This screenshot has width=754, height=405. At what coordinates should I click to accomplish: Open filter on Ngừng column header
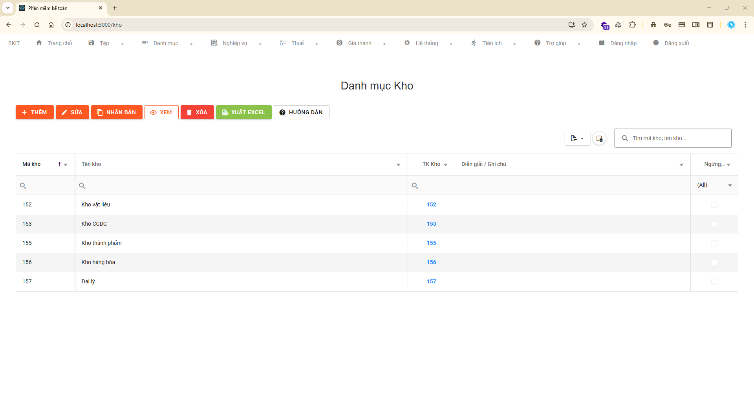[x=728, y=164]
